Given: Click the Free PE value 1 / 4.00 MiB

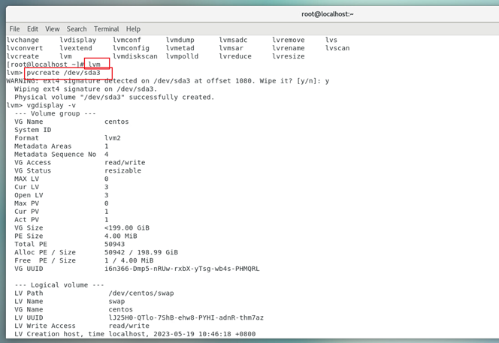Looking at the screenshot, I should point(129,260).
